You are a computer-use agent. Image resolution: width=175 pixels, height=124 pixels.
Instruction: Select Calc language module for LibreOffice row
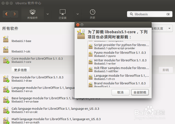point(87,110)
